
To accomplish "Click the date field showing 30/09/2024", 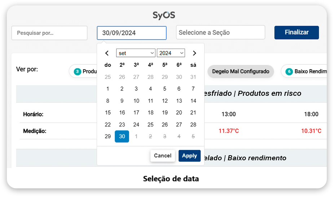I will click(x=132, y=33).
